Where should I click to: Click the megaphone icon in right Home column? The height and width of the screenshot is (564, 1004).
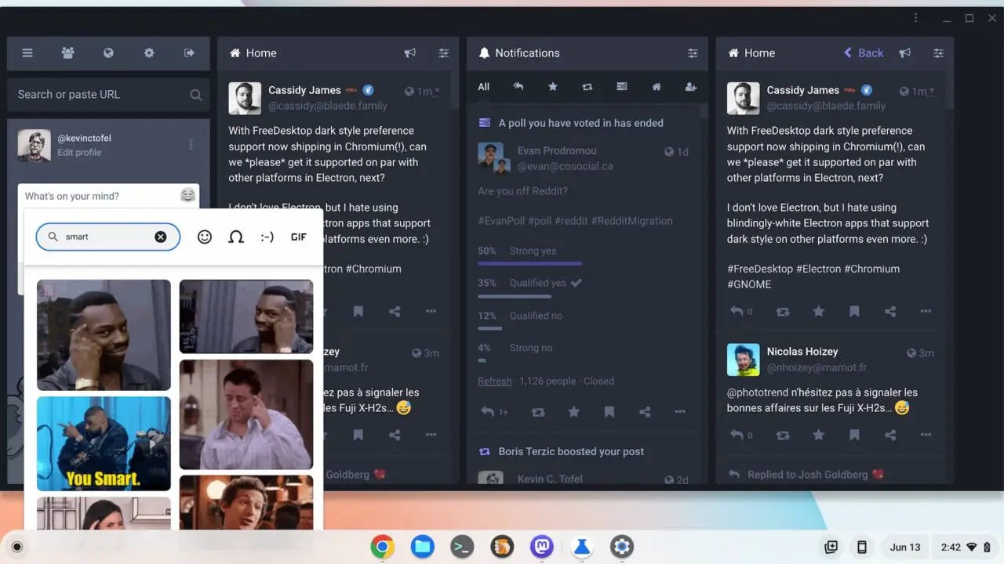pyautogui.click(x=905, y=53)
